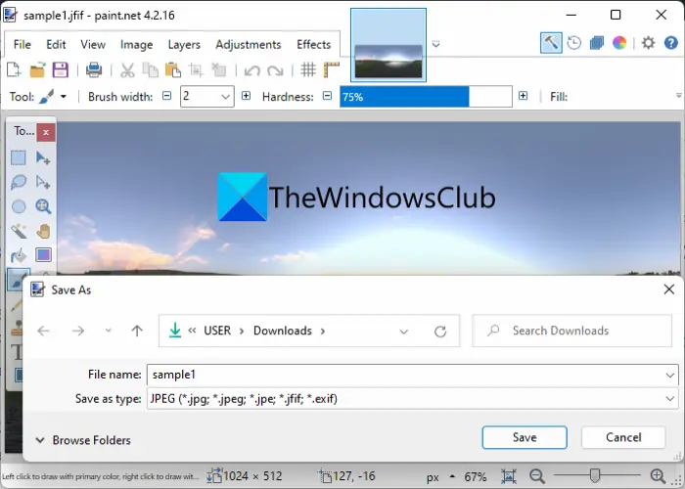Toggle the History window clock icon

point(574,43)
